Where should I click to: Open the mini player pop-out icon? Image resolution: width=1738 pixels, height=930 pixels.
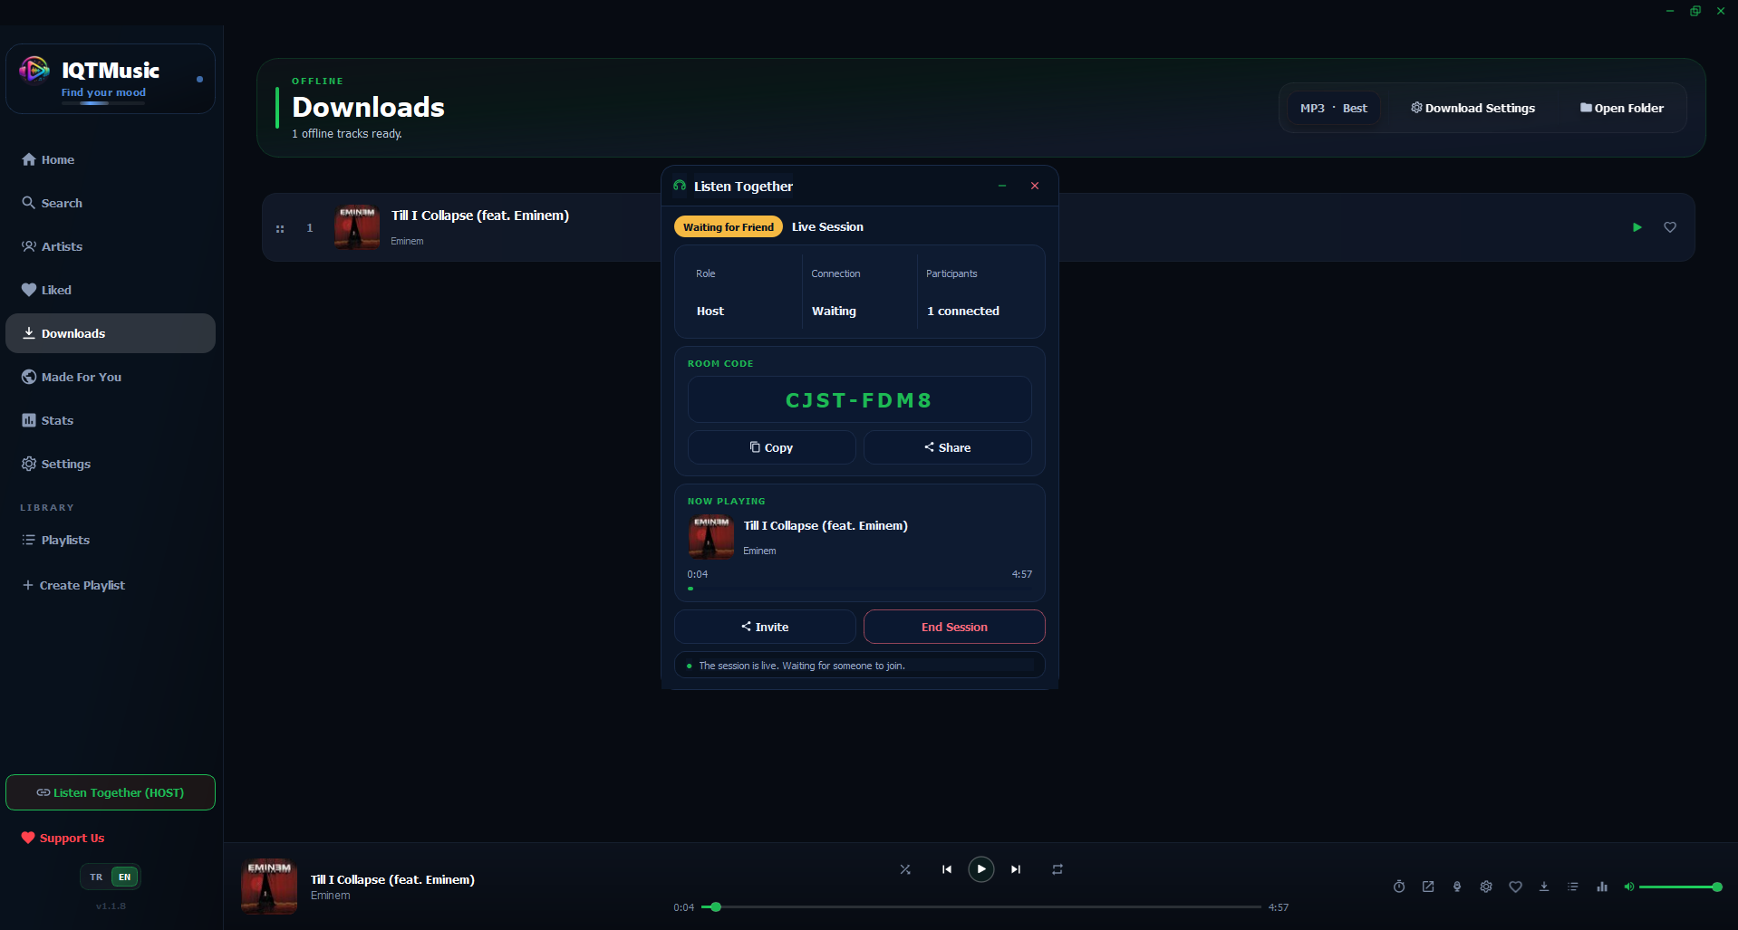(1428, 887)
